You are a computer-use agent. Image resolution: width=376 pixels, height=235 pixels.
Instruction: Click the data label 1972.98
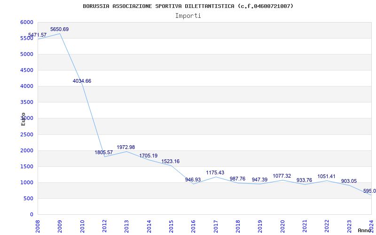click(x=126, y=147)
